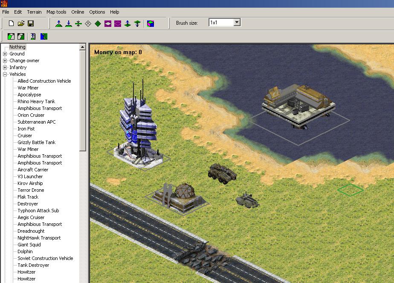The height and width of the screenshot is (283, 394).
Task: Select Dreadnought
Action: point(31,231)
